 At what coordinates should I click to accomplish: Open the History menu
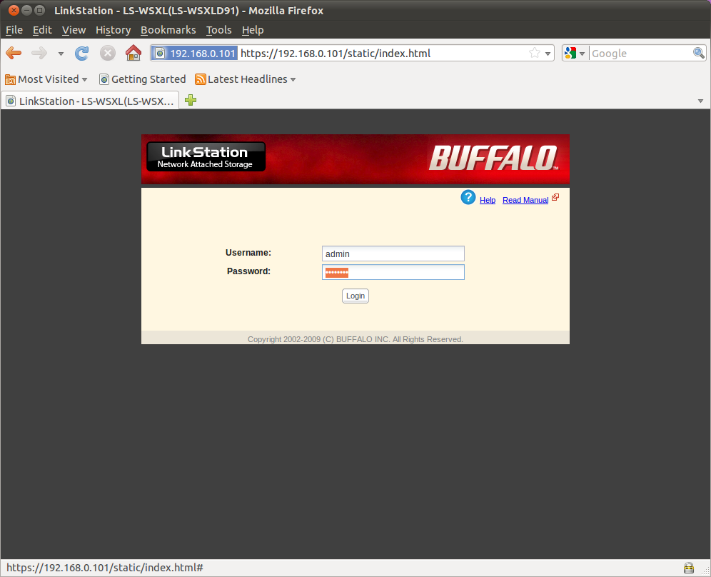(x=113, y=30)
